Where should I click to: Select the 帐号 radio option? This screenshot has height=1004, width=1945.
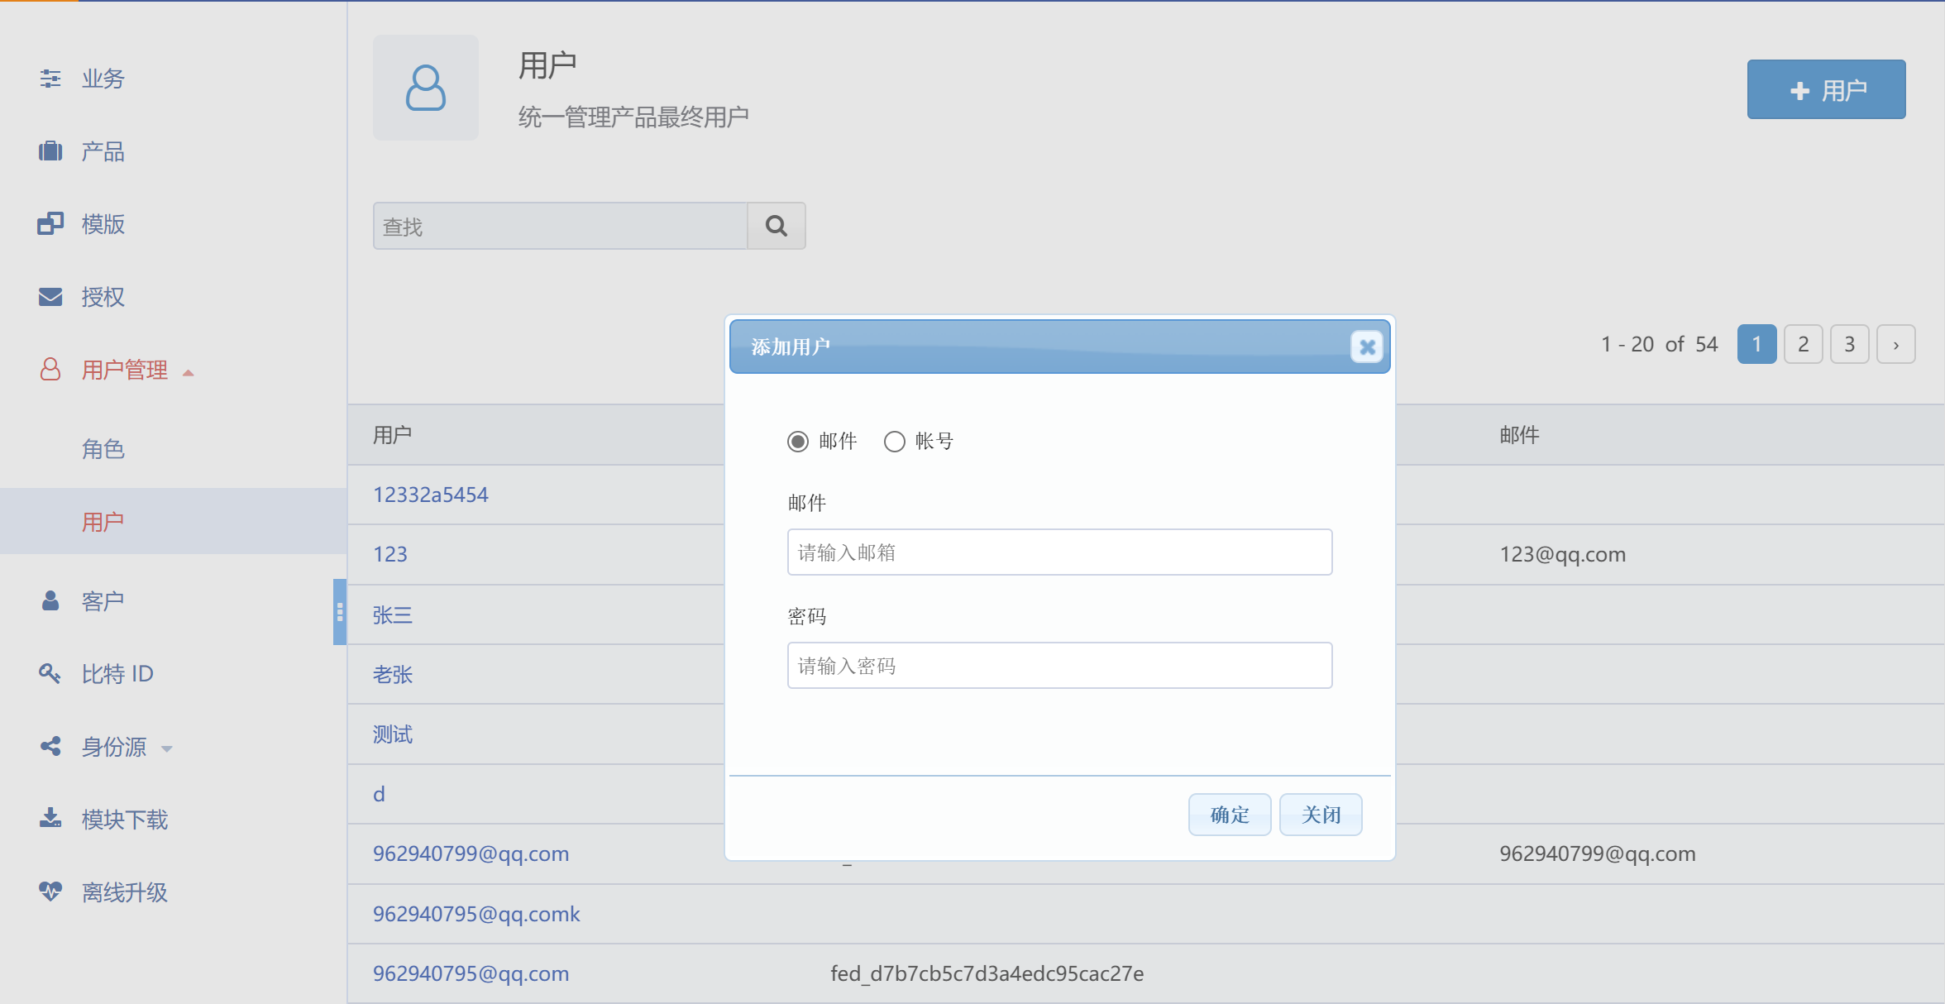[x=895, y=442]
